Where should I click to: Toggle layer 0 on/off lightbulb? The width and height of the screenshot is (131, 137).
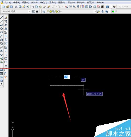48,11
